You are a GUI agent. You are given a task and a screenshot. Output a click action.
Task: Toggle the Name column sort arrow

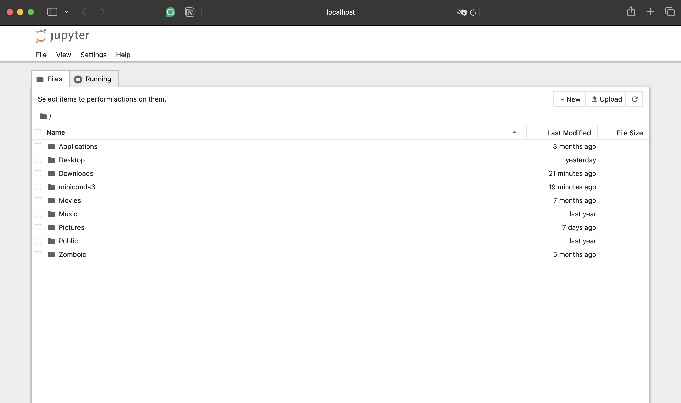[x=514, y=132]
